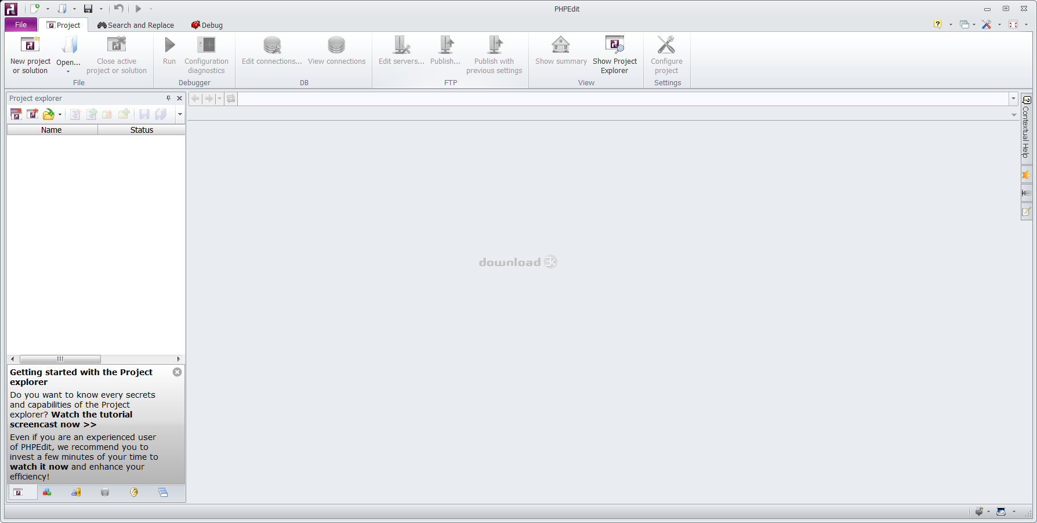The height and width of the screenshot is (523, 1037).
Task: Click the run play icon in title bar
Action: 138,9
